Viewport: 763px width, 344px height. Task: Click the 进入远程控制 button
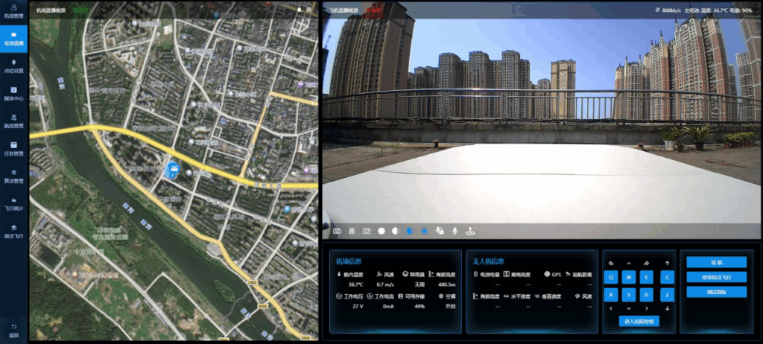pos(639,321)
